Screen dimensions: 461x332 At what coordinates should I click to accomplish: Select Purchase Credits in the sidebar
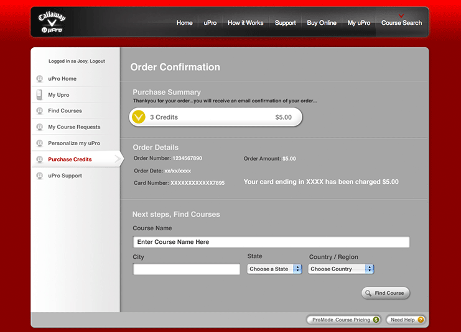point(70,159)
